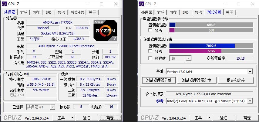Click the 修订 revision value RPL-B2
Screen dimensions: 259x122
(110, 57)
